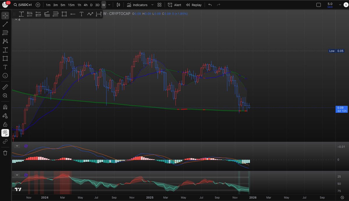Screen dimensions: 349x201
Task: Open the layout setup square icon
Action: (318, 5)
